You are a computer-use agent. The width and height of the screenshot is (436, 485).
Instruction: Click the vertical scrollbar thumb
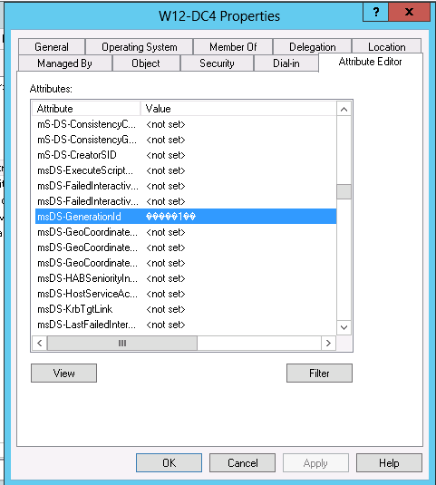344,192
